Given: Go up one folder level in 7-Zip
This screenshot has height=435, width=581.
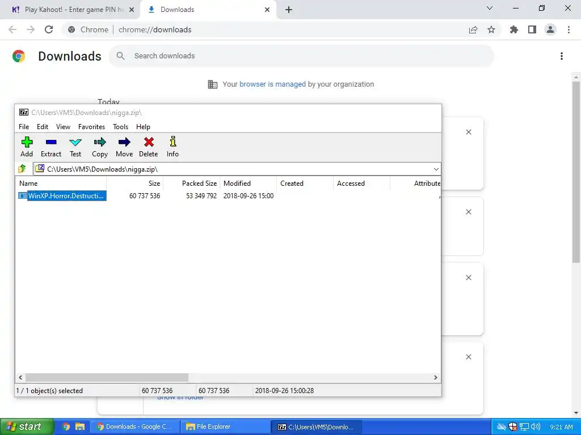Looking at the screenshot, I should pos(22,169).
